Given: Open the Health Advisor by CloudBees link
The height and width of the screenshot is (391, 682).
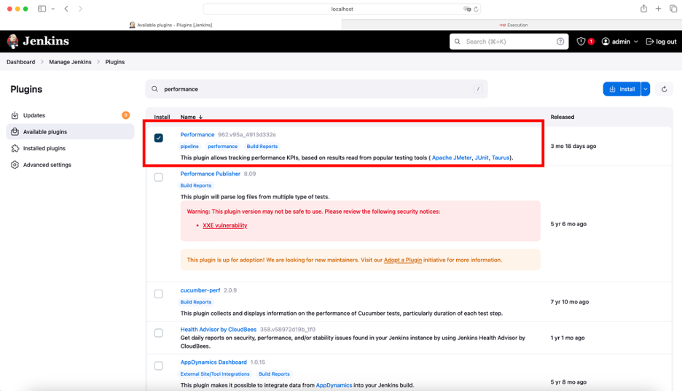Looking at the screenshot, I should pos(219,330).
